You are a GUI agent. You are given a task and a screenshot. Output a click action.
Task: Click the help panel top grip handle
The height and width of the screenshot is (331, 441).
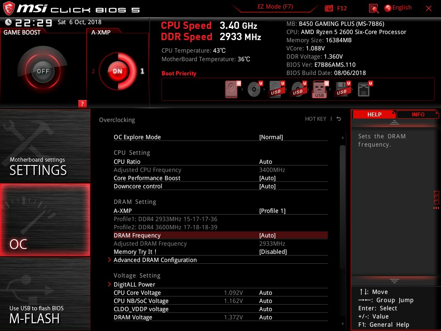(x=394, y=122)
